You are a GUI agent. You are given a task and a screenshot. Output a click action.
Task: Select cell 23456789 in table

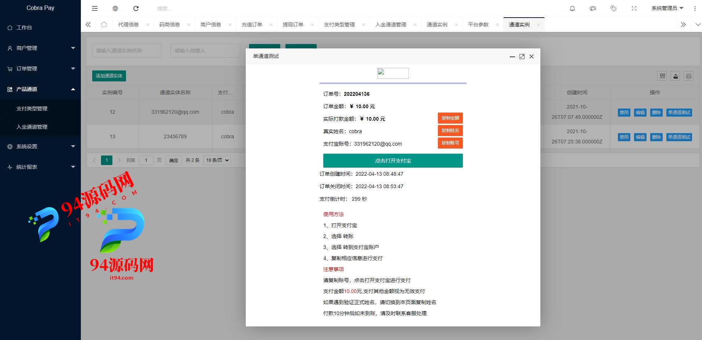(x=175, y=136)
